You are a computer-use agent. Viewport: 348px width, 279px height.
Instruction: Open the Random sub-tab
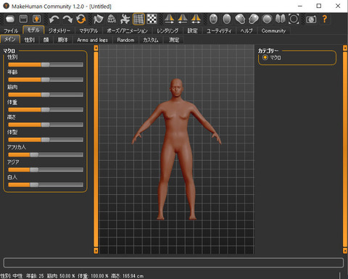pyautogui.click(x=125, y=40)
